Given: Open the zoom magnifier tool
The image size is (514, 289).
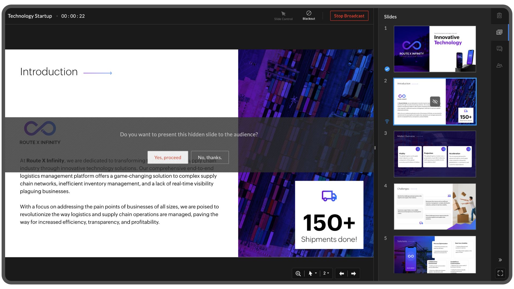Looking at the screenshot, I should (x=298, y=273).
